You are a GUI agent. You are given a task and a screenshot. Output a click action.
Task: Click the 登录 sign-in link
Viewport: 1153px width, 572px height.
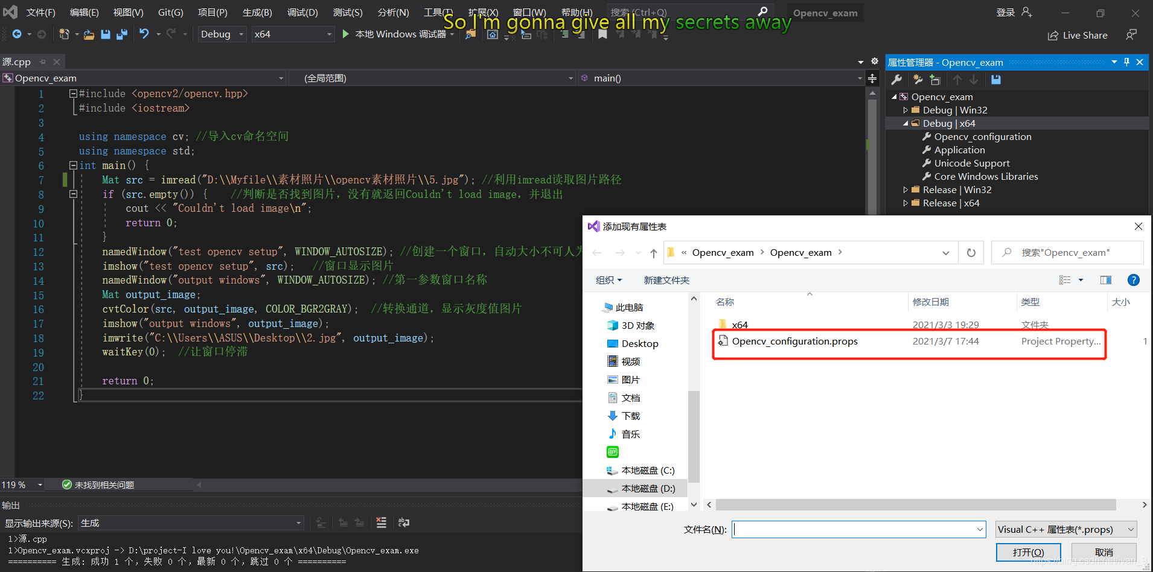pyautogui.click(x=1006, y=13)
